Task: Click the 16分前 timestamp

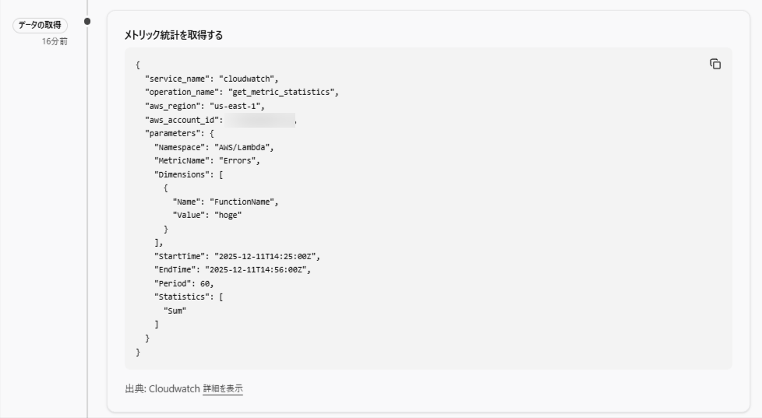Action: [x=55, y=41]
